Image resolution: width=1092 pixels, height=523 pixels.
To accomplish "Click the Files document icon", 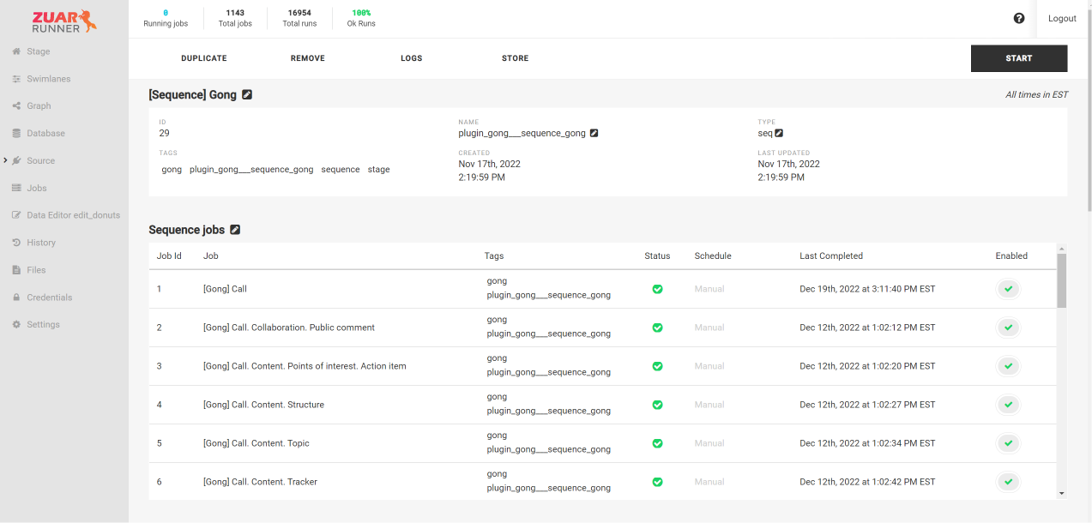I will click(16, 270).
